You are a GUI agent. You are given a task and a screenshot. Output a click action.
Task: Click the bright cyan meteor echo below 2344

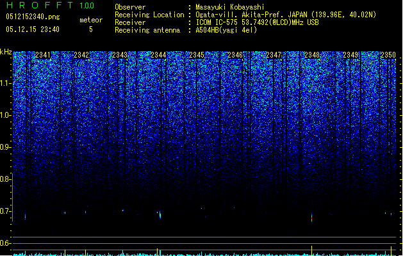(x=160, y=214)
